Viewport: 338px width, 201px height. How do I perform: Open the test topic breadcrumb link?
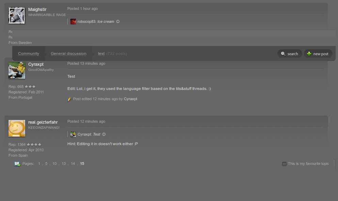pos(101,53)
